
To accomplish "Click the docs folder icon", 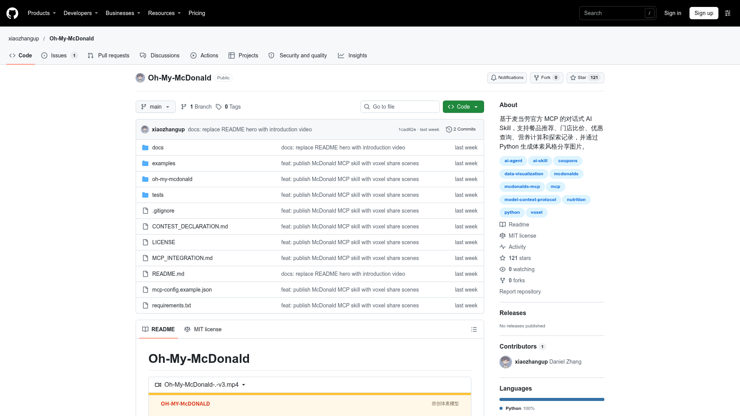I will pos(145,148).
